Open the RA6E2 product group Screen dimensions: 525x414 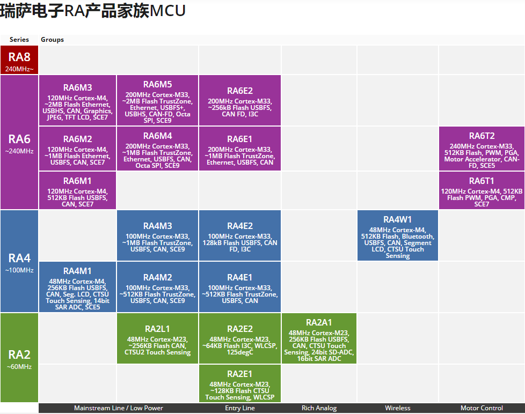pos(240,100)
